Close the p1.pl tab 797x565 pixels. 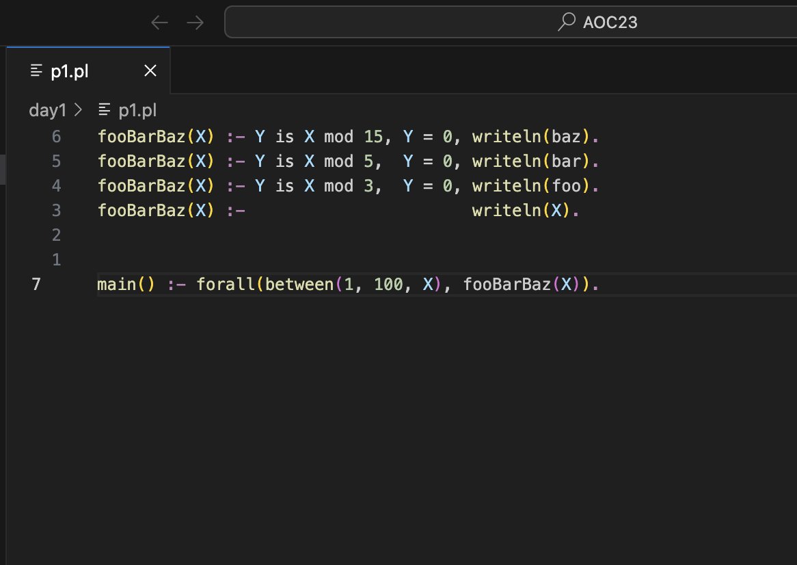150,70
